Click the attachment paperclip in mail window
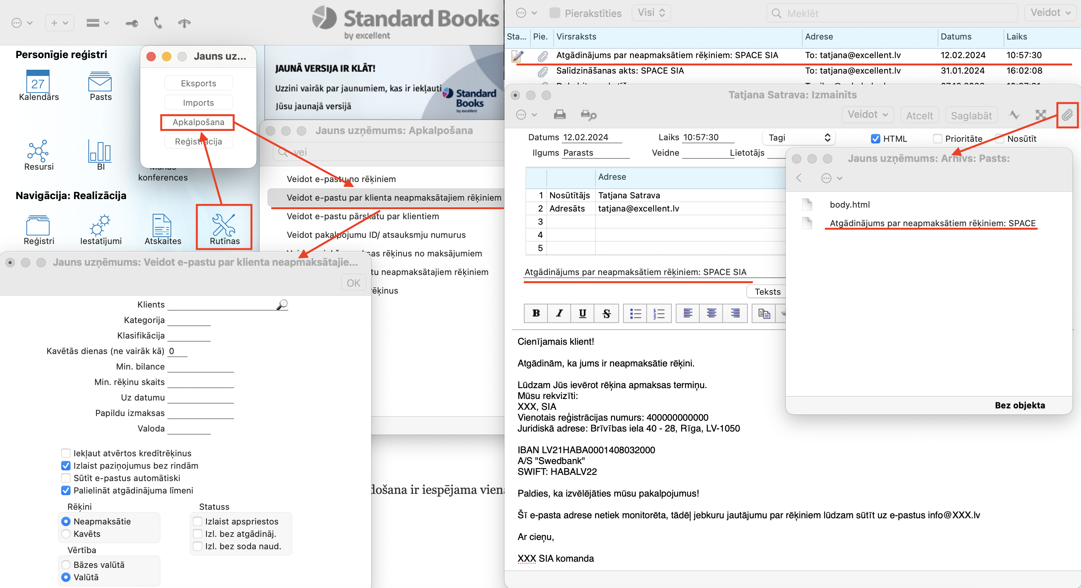1081x588 pixels. [x=1066, y=115]
